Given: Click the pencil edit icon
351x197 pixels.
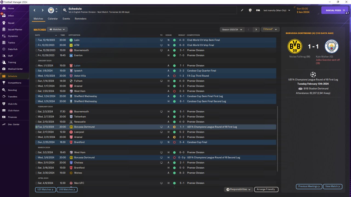Looking at the screenshot, I should click(x=242, y=10).
